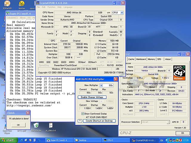Click the yellow Norton tray icon
Screen dimensions: 191x143
[177, 140]
